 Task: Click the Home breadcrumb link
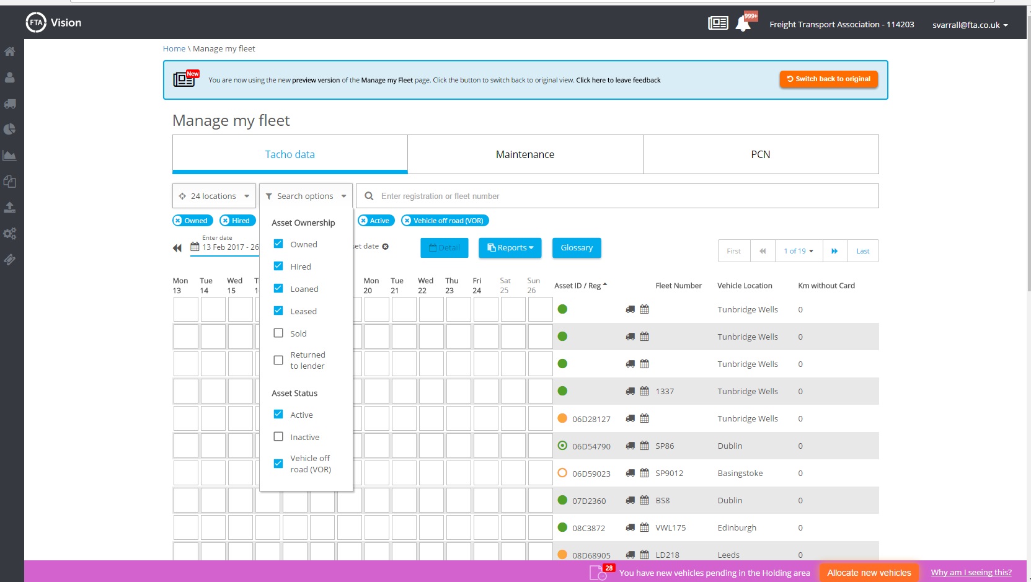[174, 49]
